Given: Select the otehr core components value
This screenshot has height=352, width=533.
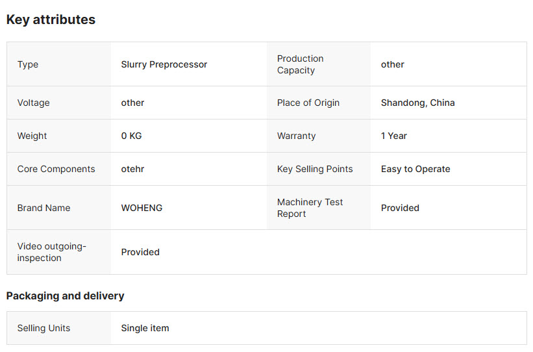Looking at the screenshot, I should pyautogui.click(x=132, y=169).
